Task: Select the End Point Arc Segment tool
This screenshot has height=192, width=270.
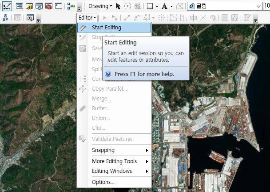Action: [x=137, y=18]
